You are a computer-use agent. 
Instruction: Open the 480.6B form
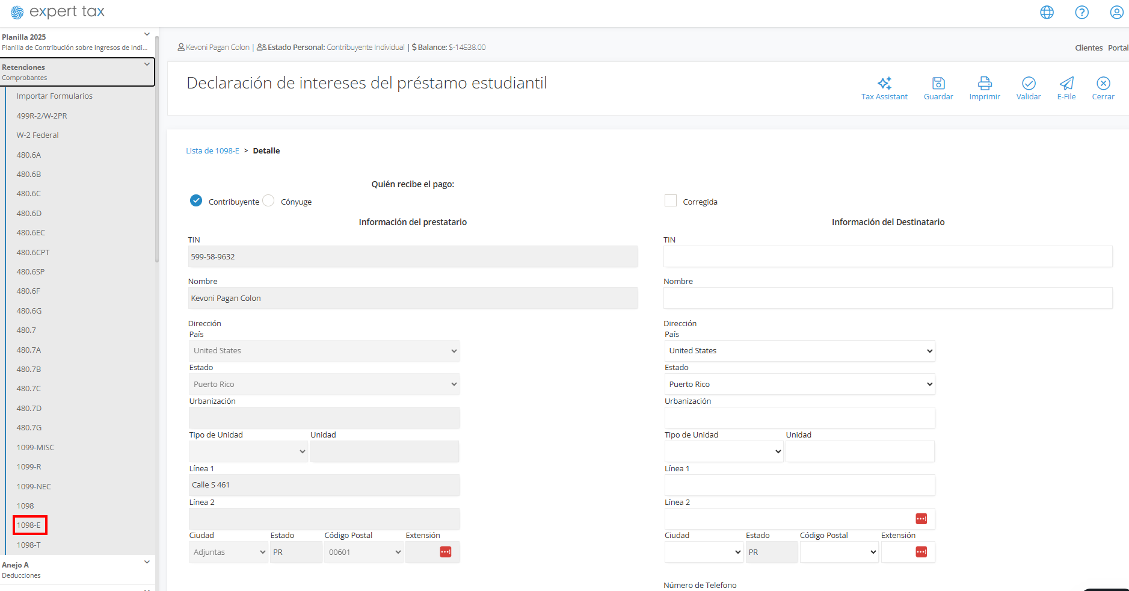(29, 175)
